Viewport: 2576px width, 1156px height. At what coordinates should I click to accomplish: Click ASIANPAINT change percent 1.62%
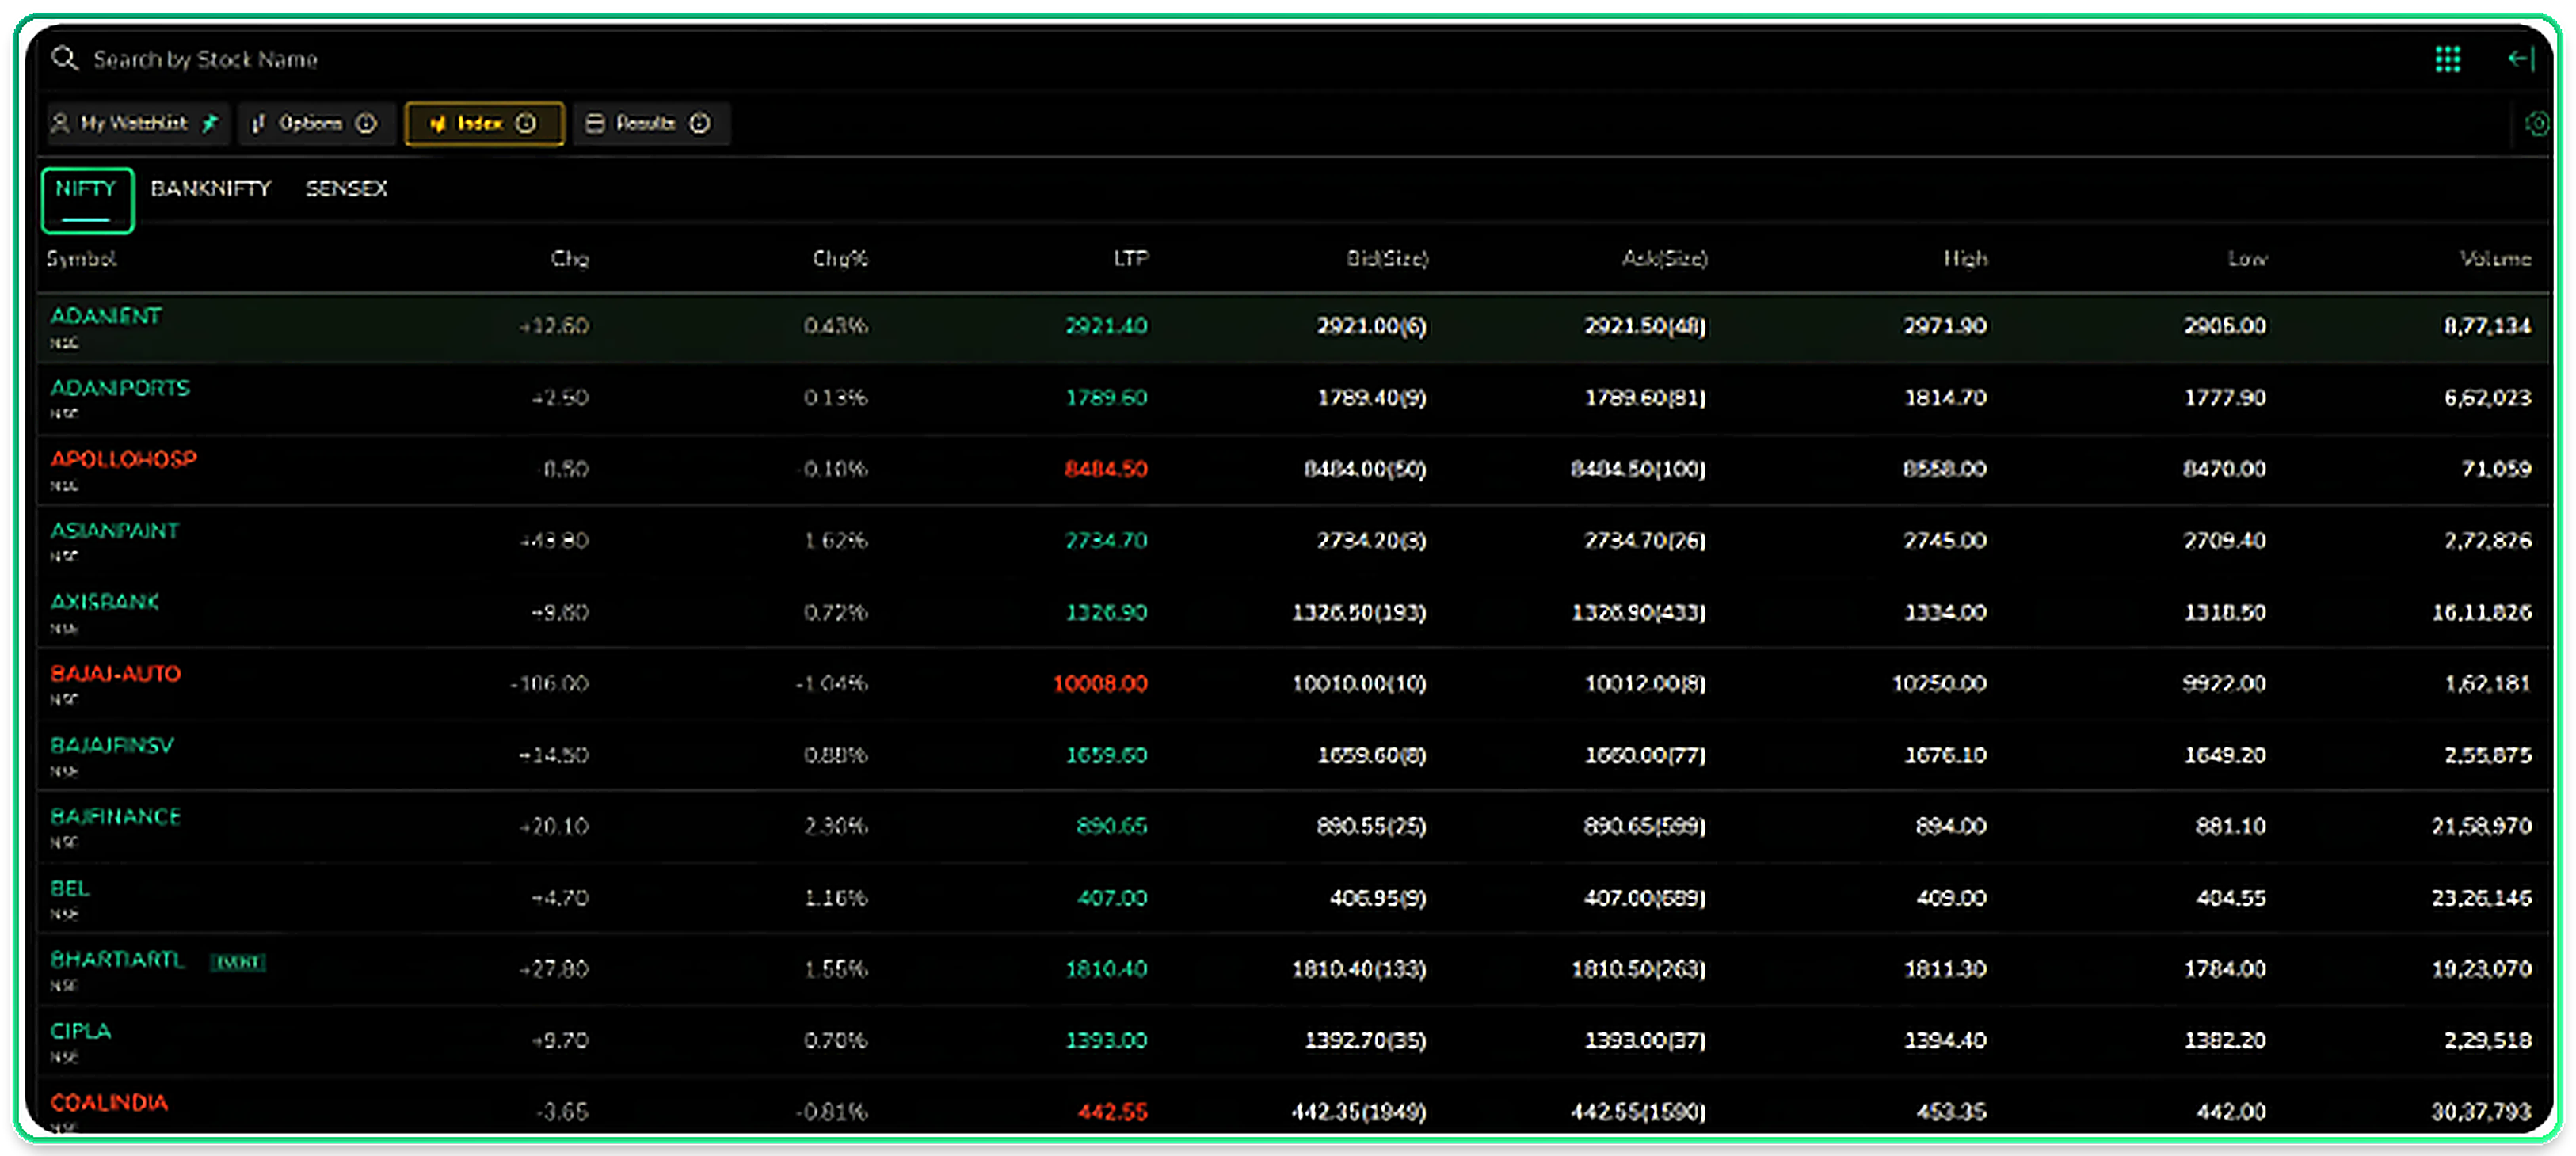point(836,541)
